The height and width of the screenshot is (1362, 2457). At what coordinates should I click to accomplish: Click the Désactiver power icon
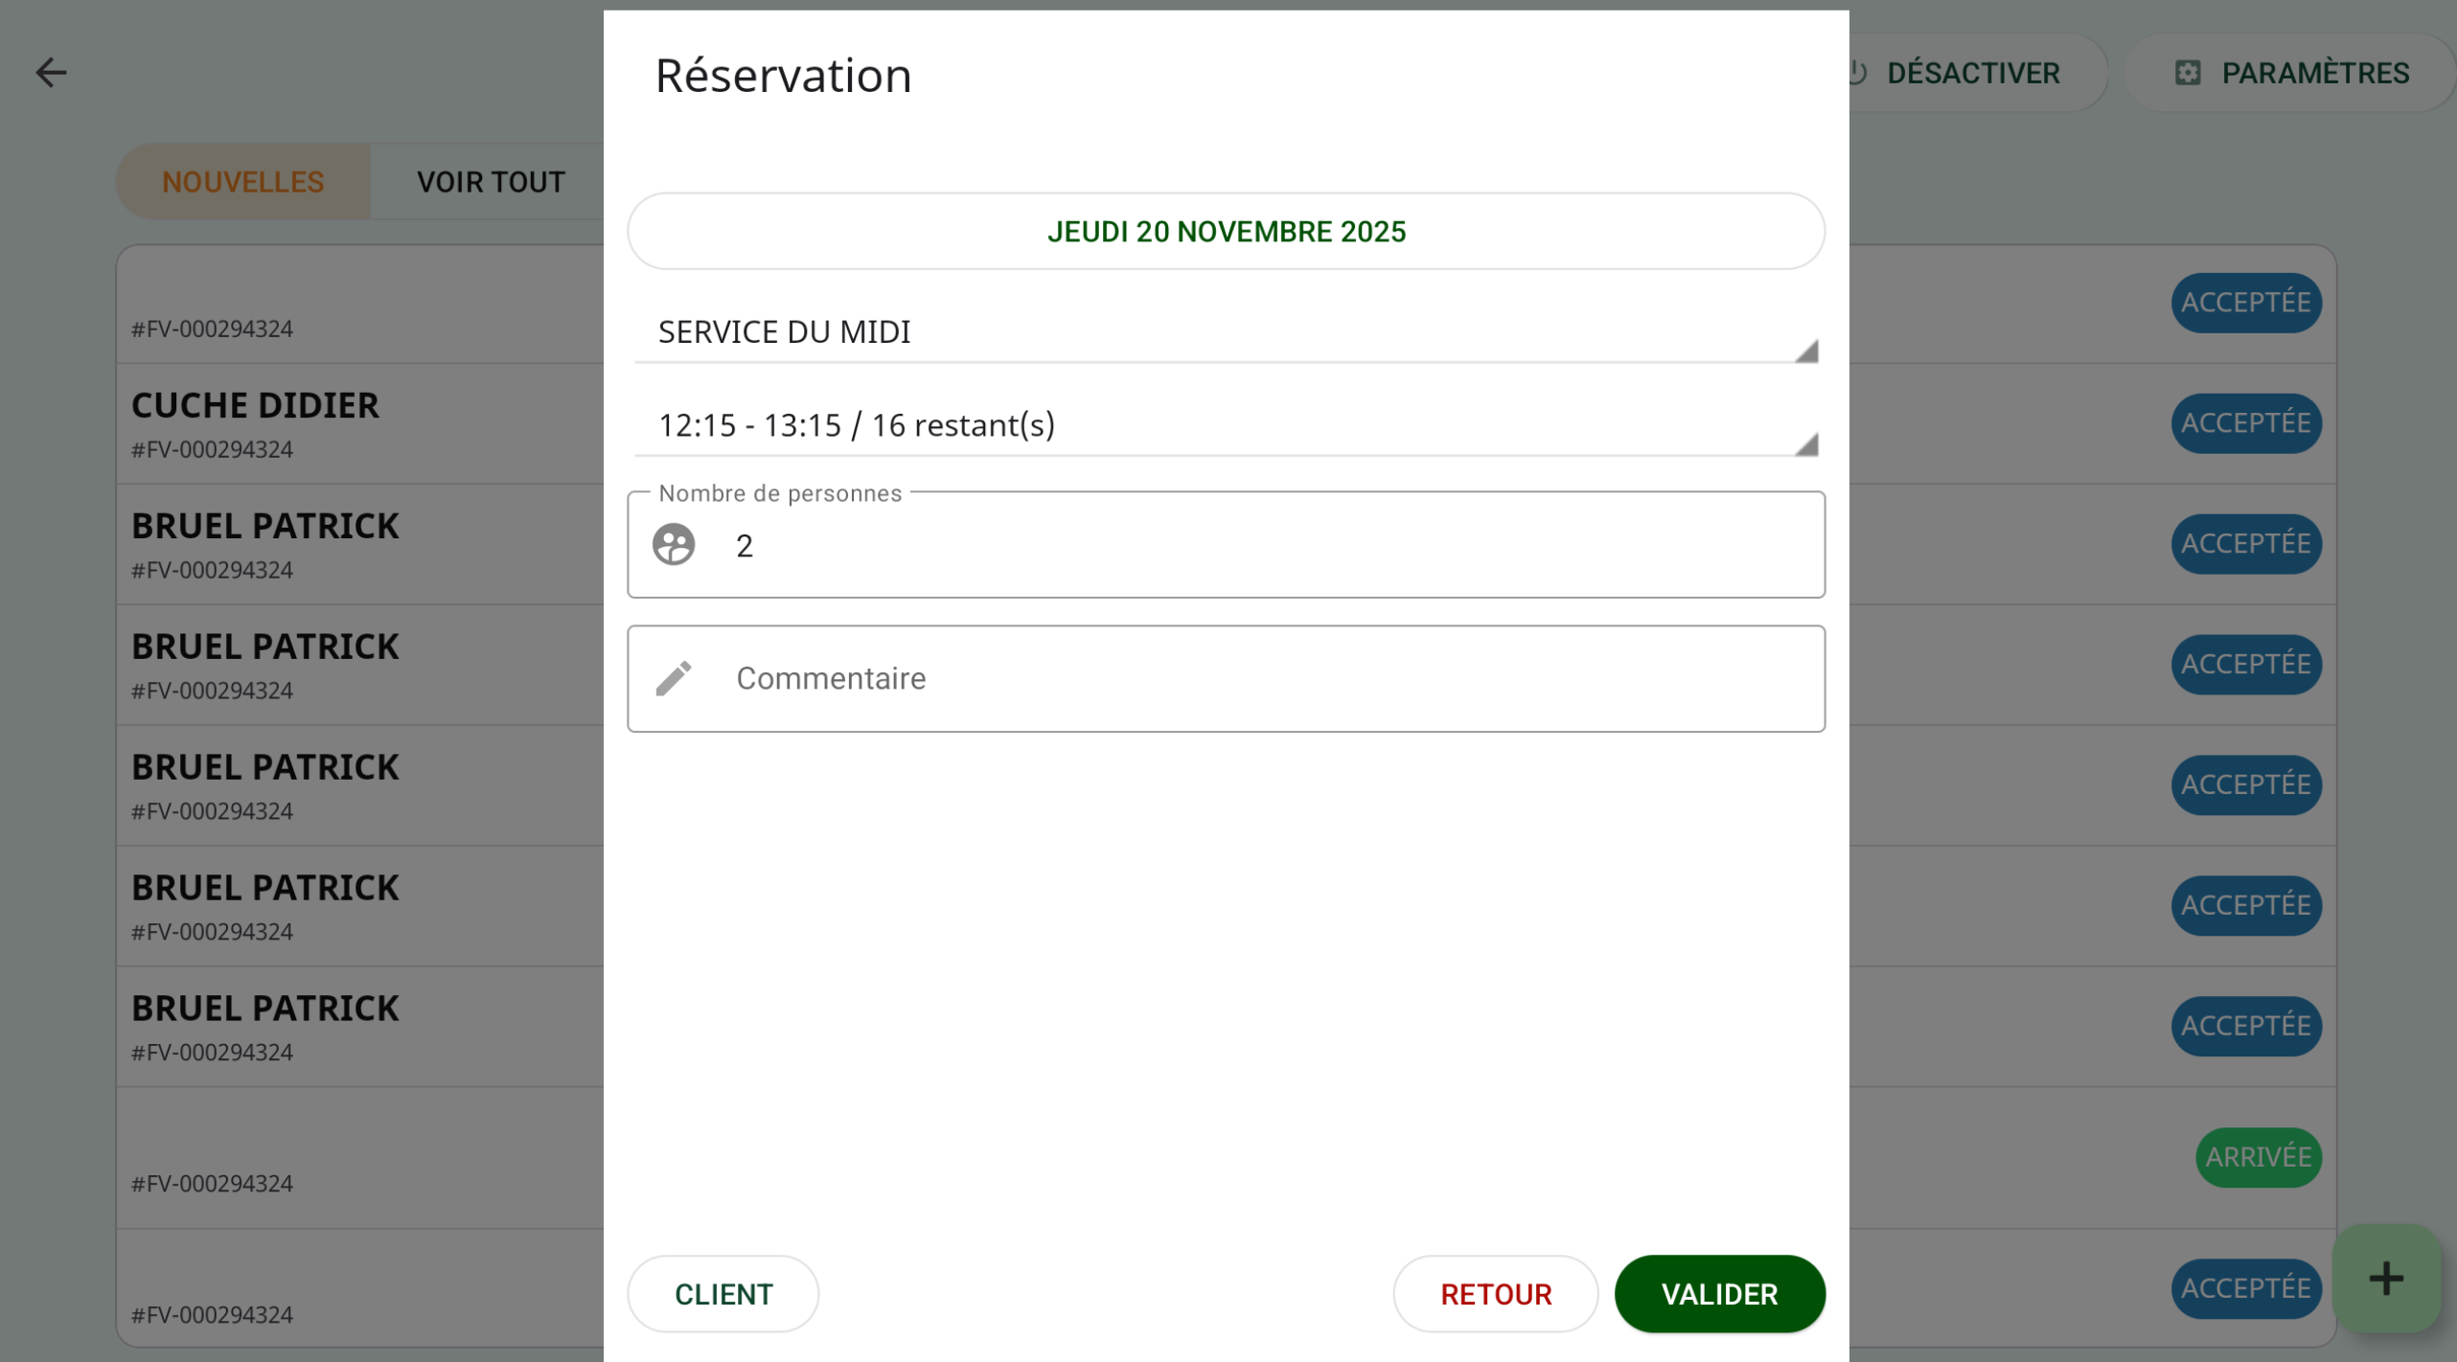[1857, 73]
